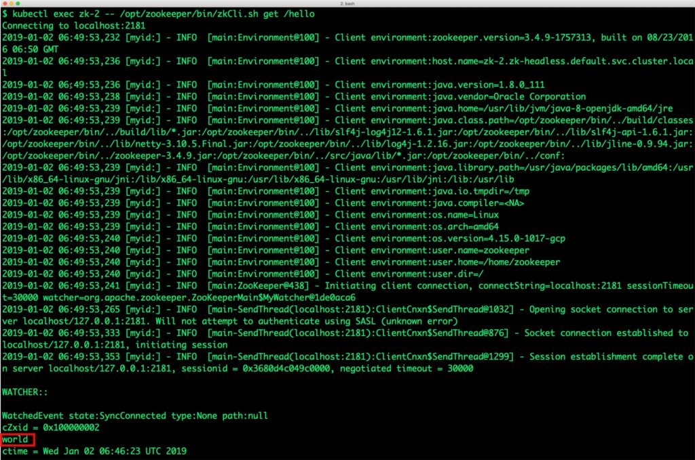Click the red close window button
This screenshot has height=460, width=695.
pyautogui.click(x=5, y=3)
